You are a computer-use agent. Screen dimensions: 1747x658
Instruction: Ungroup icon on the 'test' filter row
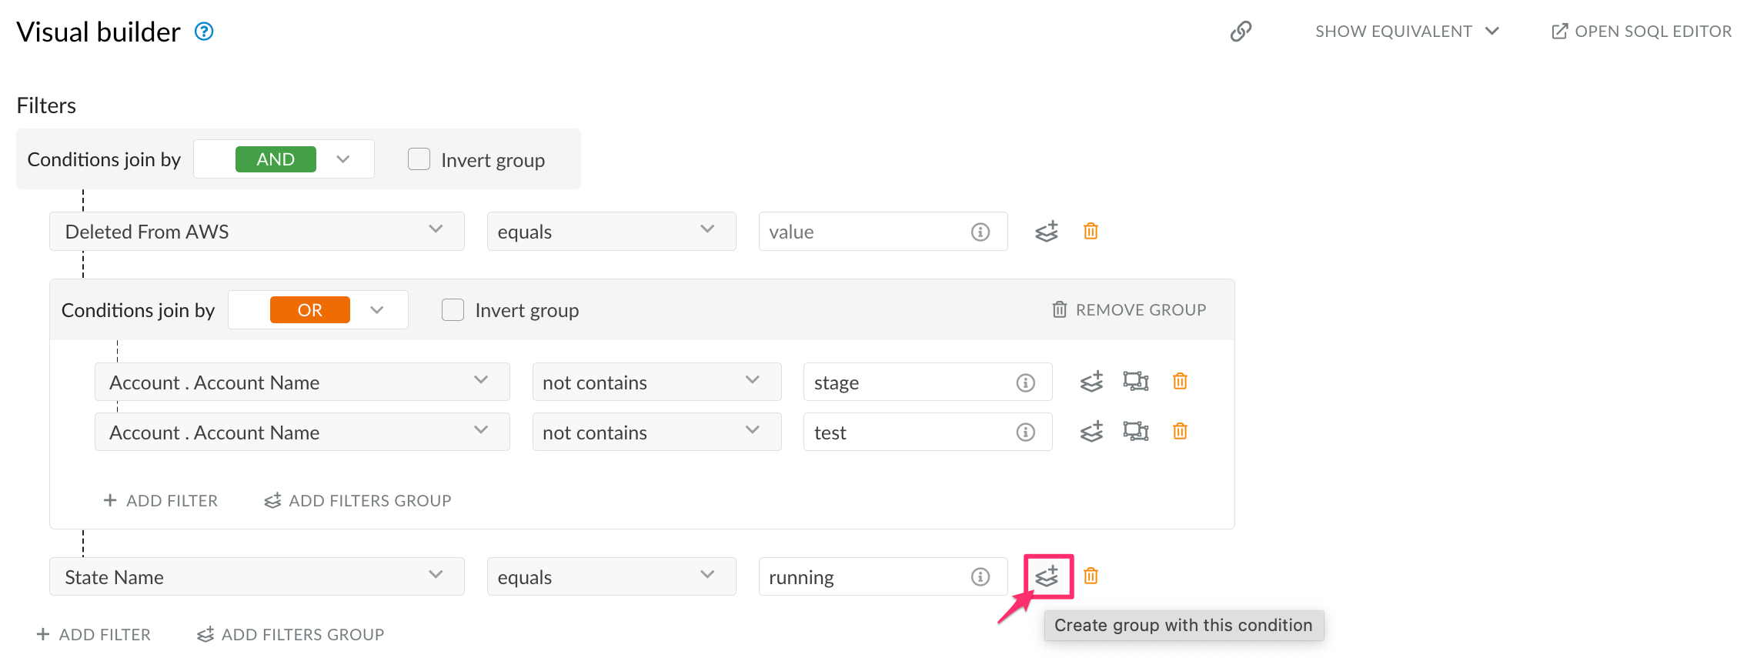[1135, 432]
